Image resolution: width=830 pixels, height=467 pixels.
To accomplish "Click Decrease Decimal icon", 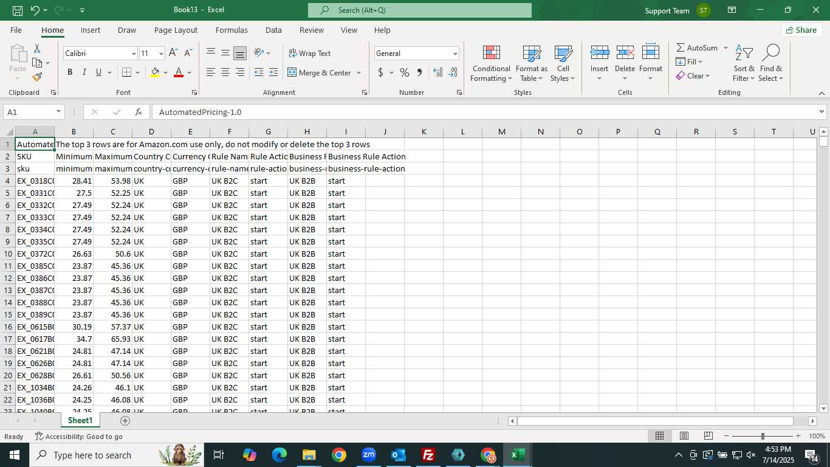I will (453, 72).
